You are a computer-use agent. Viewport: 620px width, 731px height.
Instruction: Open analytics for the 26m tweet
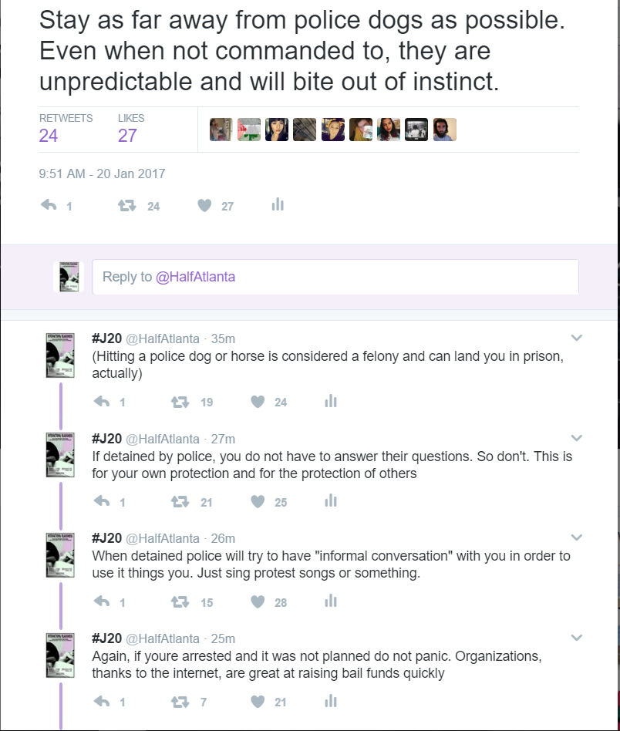click(x=331, y=601)
